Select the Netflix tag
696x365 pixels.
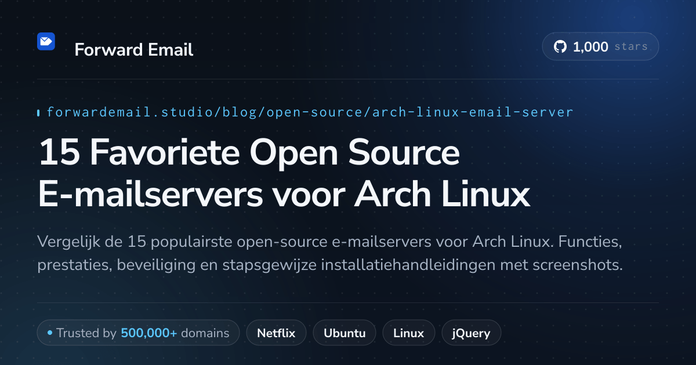(276, 333)
